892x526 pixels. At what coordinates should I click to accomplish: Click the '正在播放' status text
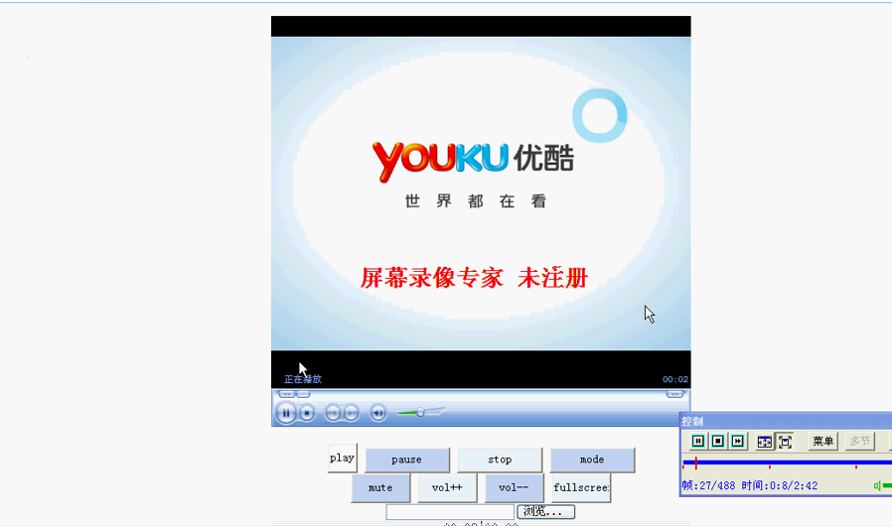coord(303,379)
